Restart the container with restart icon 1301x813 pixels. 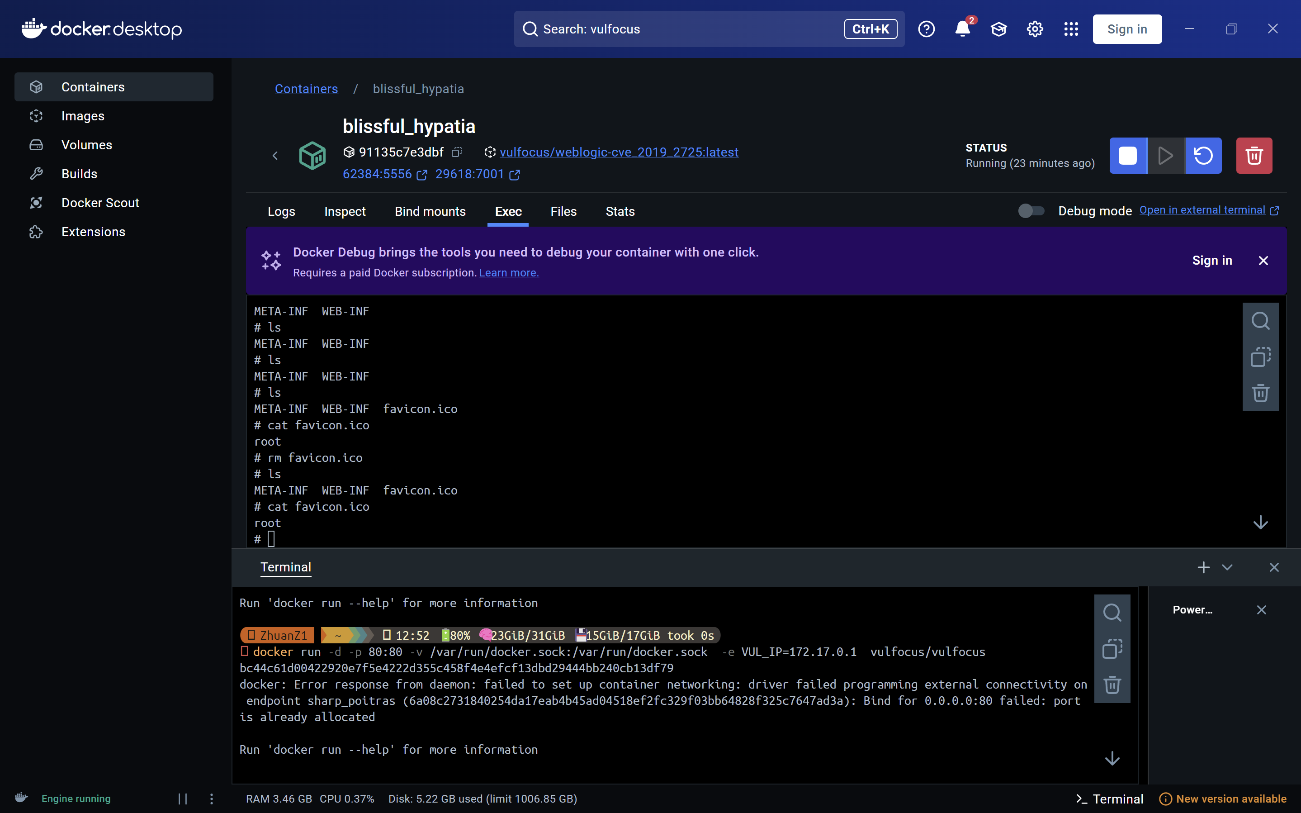(1203, 156)
